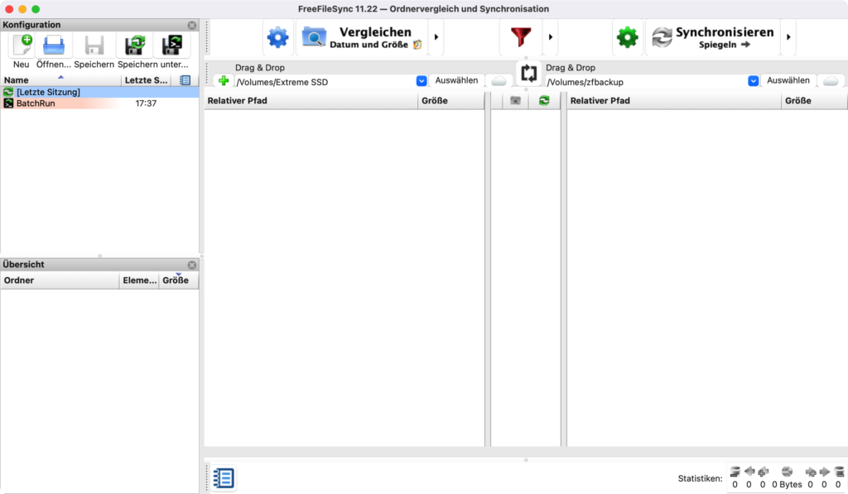Open synchronization settings green gear
Screen dimensions: 848x494
click(x=628, y=37)
